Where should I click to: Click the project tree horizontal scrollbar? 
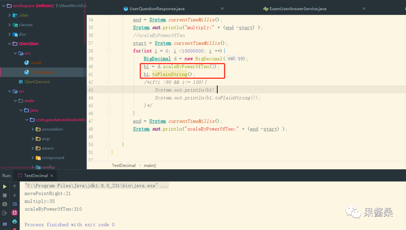click(29, 167)
